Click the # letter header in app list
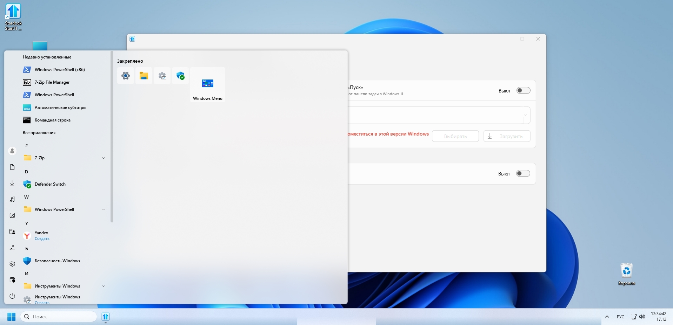Screen dimensions: 673x325 click(27, 145)
